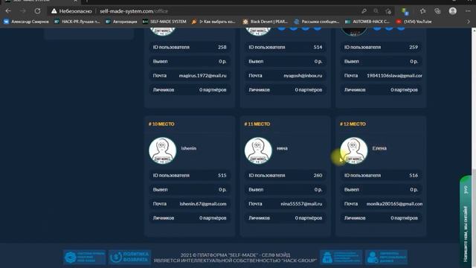Image resolution: width=476 pixels, height=268 pixels.
Task: Click the Елена profile avatar
Action: [x=354, y=150]
